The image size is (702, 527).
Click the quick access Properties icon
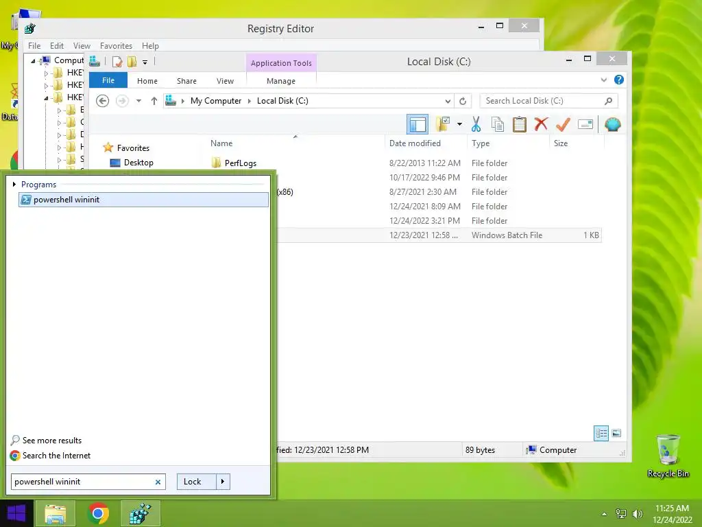117,61
